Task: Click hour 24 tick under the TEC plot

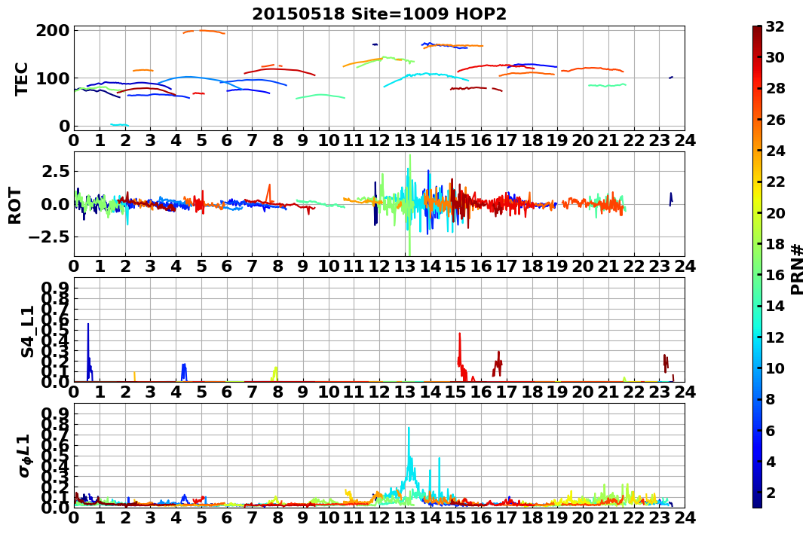Action: coord(685,140)
